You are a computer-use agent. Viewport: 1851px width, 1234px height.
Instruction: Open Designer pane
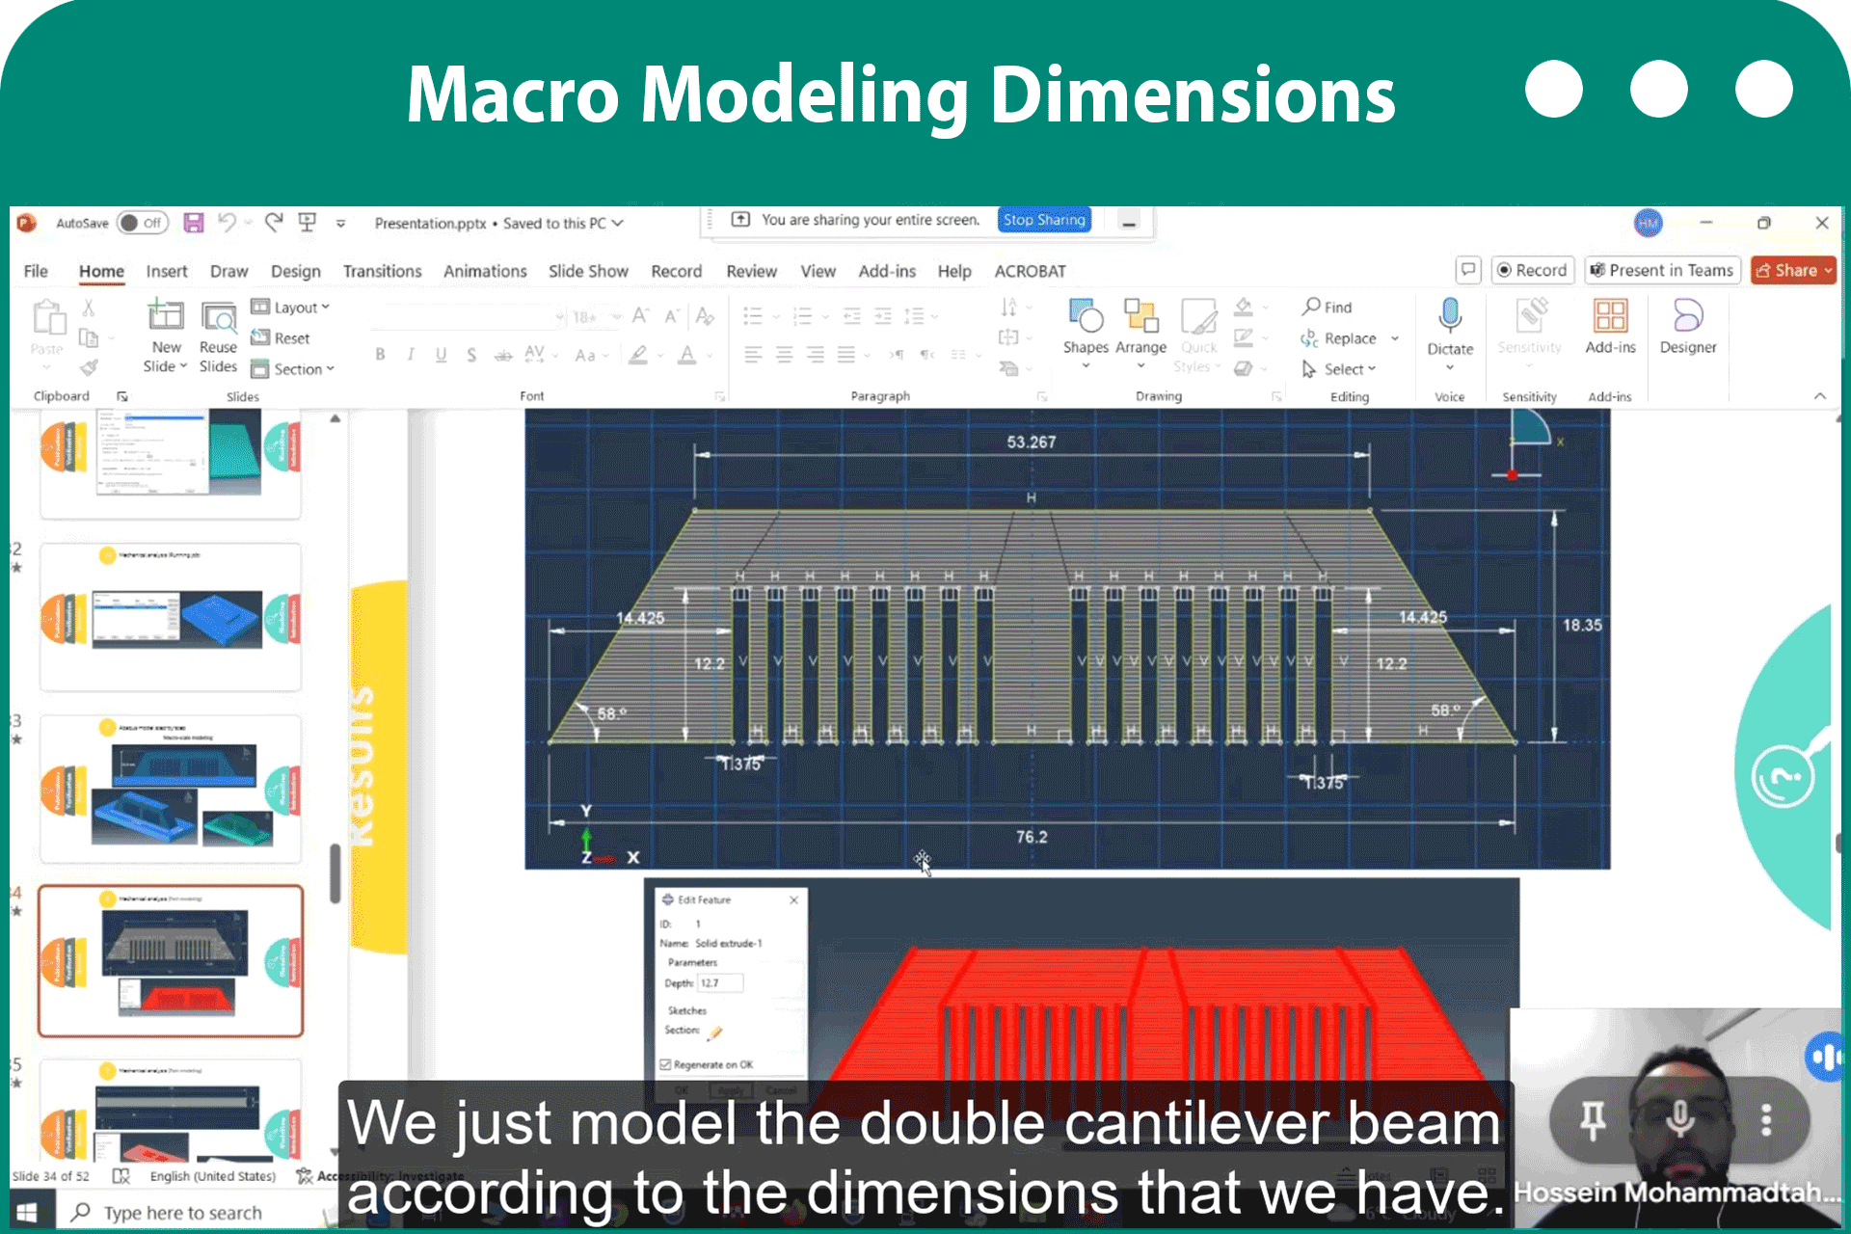[1688, 326]
